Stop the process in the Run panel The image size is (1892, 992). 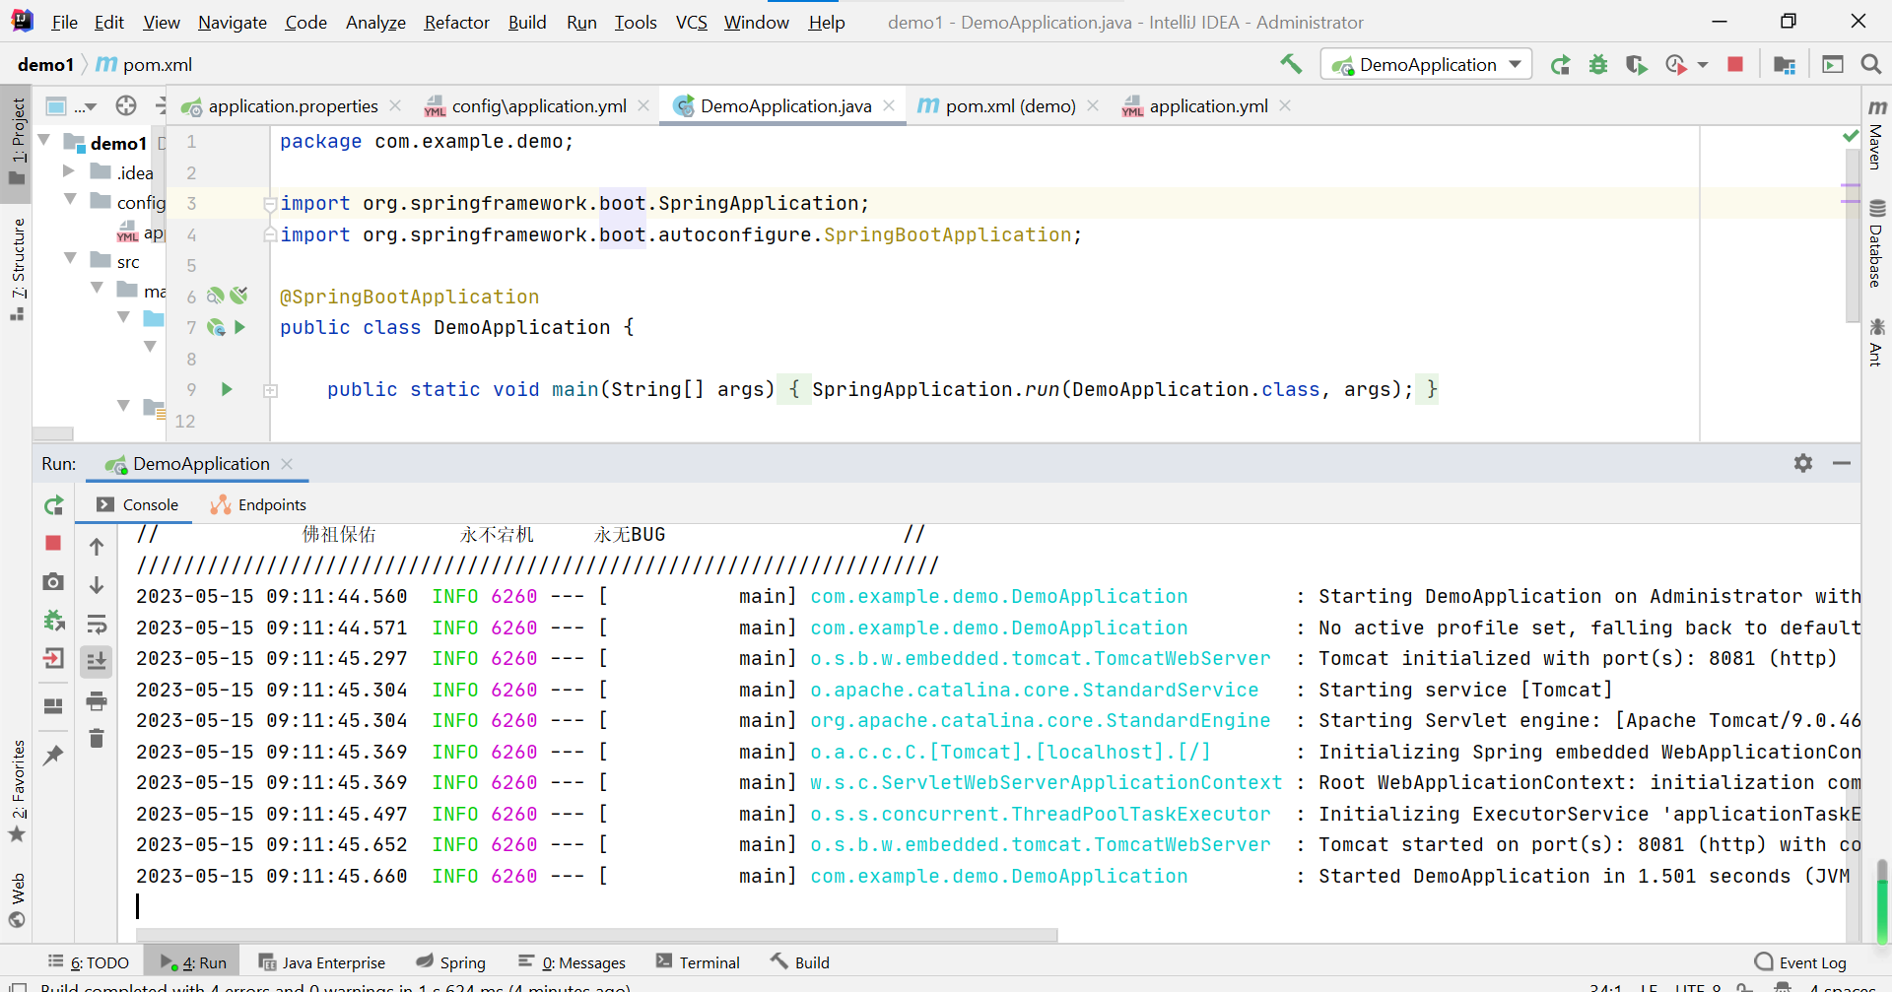click(x=53, y=543)
